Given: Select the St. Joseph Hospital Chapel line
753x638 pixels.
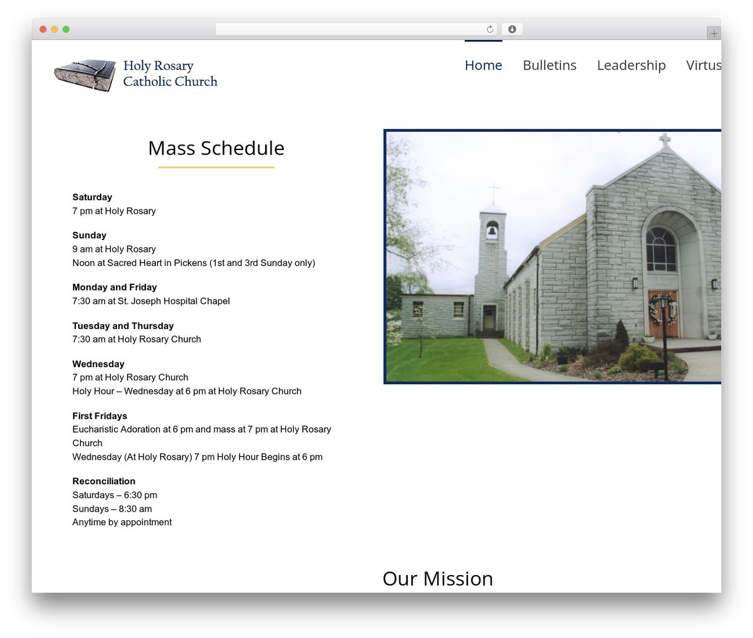Looking at the screenshot, I should (x=151, y=301).
